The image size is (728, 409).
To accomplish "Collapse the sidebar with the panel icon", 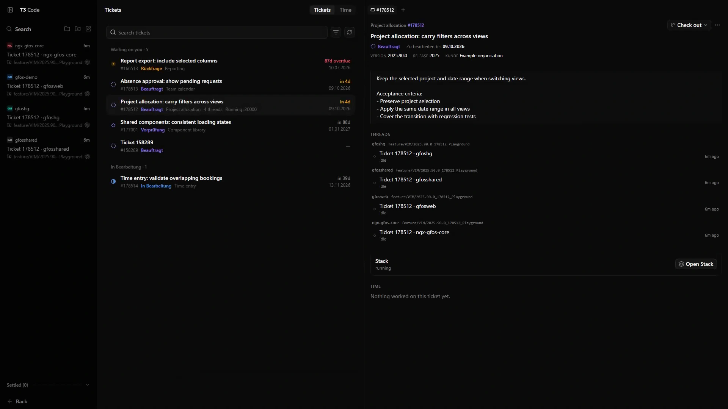I will click(10, 10).
